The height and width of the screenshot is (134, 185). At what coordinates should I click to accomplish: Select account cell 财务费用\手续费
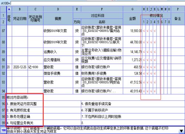tap(102, 73)
